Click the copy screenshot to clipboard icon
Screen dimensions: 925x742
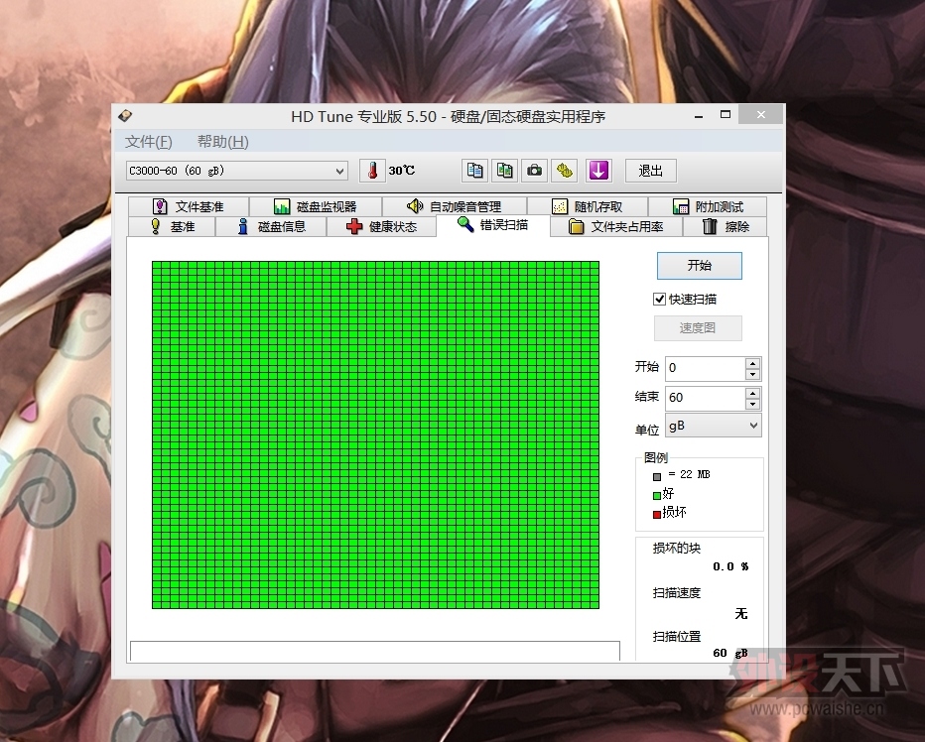[x=505, y=171]
